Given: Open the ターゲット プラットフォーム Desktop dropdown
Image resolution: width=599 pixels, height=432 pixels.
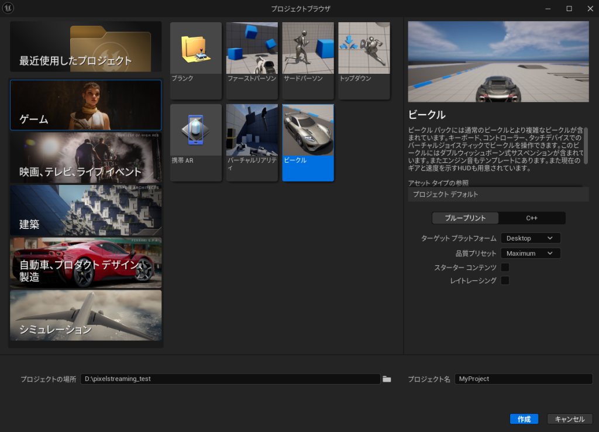Looking at the screenshot, I should [530, 238].
